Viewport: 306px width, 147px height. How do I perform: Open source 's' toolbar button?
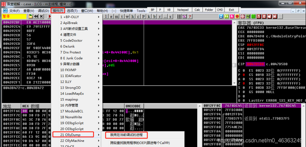(170, 16)
